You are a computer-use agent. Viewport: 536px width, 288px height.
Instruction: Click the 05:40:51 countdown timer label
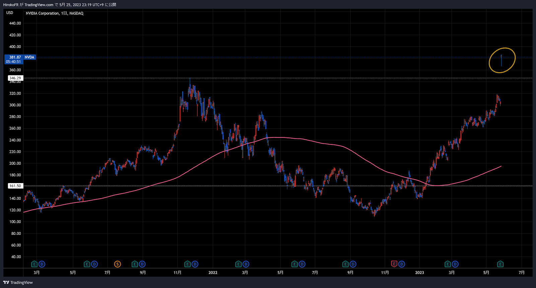pos(13,62)
